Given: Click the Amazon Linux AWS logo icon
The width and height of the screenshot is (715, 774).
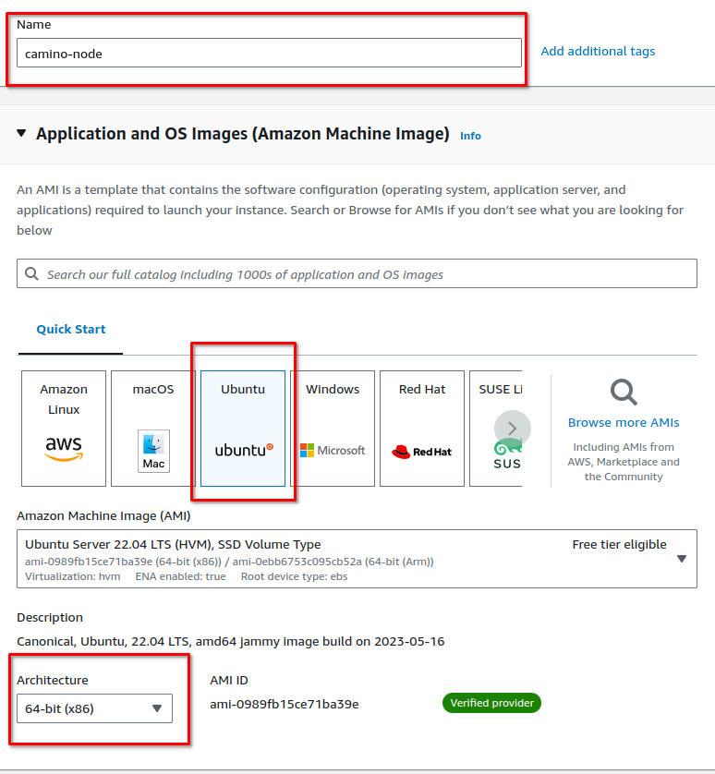Looking at the screenshot, I should coord(64,449).
